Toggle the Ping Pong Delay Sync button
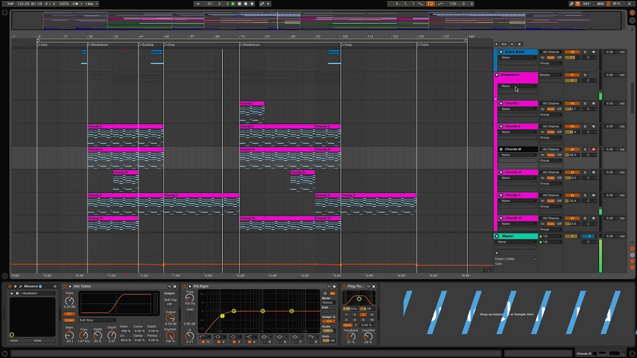The image size is (637, 358). coord(348,325)
